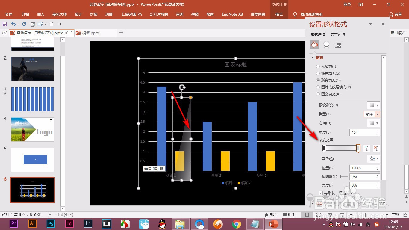Image resolution: width=409 pixels, height=230 pixels.
Task: Remove the selected gradient stop
Action: [377, 148]
